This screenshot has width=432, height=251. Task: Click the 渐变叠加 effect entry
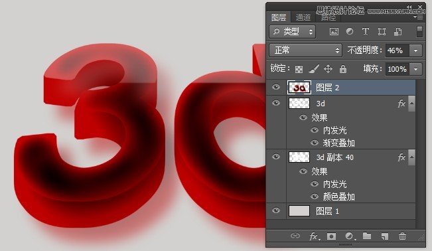(338, 143)
